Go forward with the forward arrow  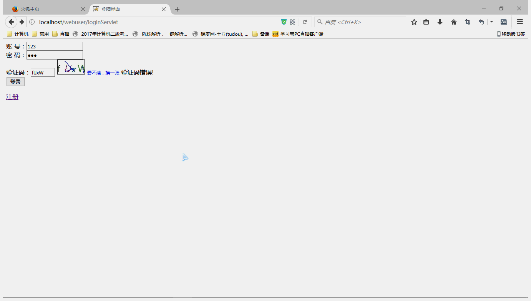(x=22, y=22)
